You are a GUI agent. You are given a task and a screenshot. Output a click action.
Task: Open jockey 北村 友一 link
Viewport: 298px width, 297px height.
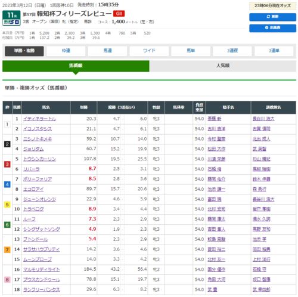(216, 259)
